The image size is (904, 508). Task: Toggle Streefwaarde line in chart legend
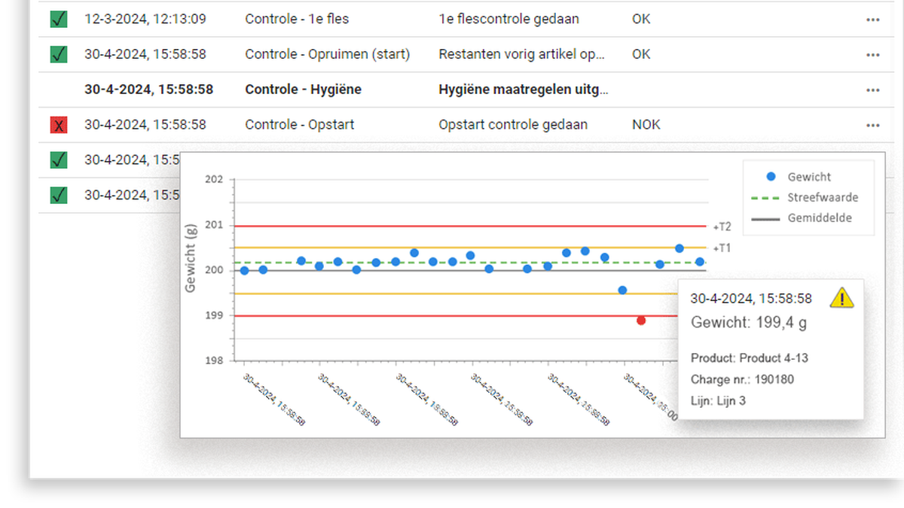coord(805,198)
